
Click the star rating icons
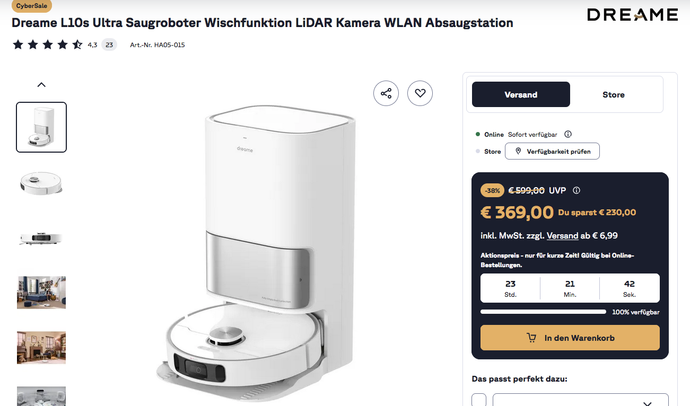[x=48, y=45]
